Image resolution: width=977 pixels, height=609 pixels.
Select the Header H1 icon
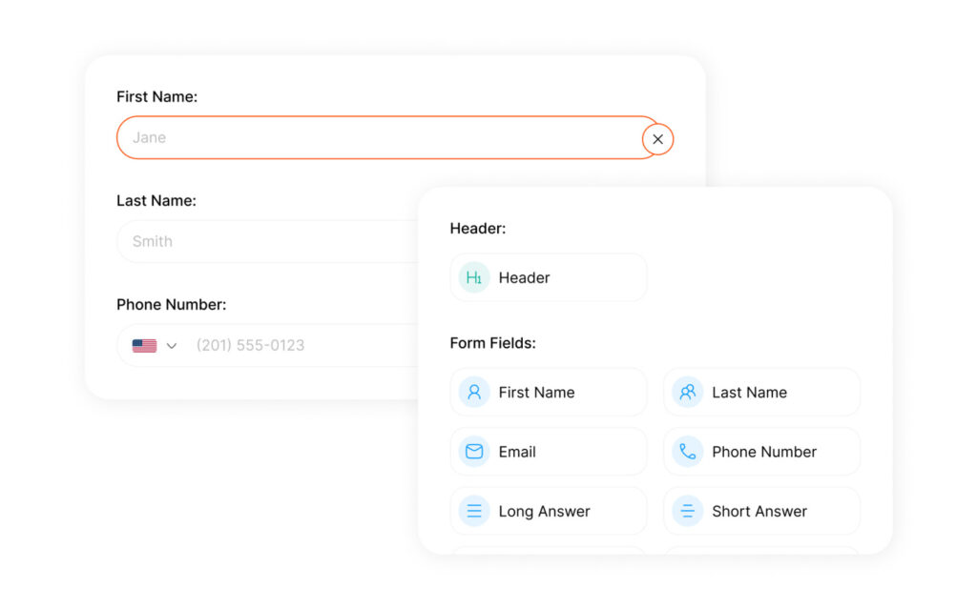(x=473, y=277)
